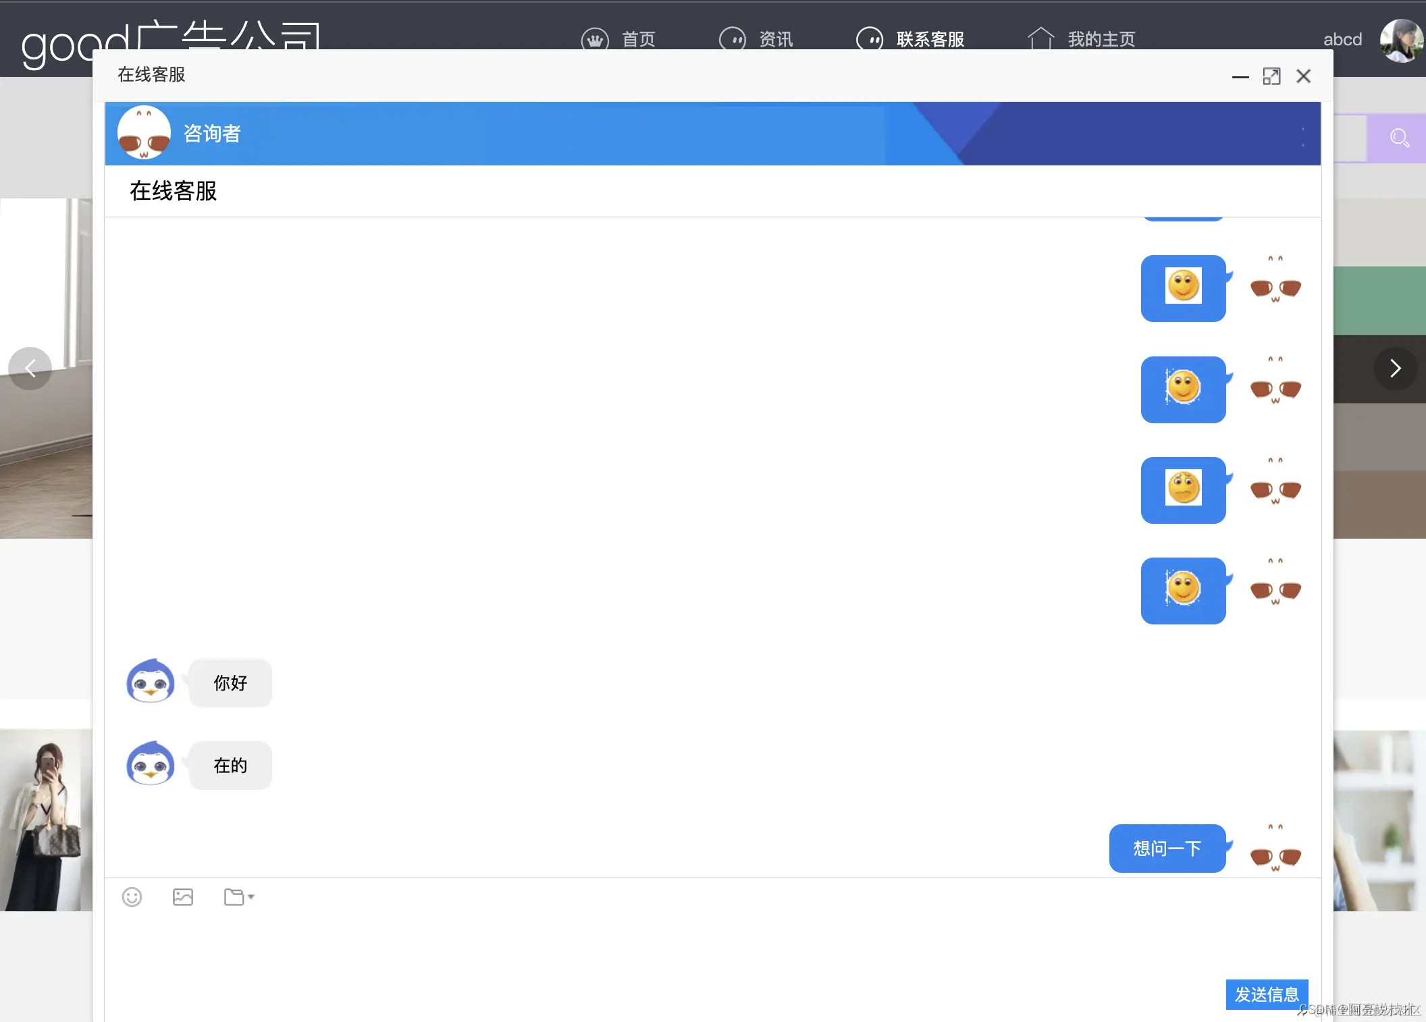Click the woman with handbag thumbnail
This screenshot has height=1022, width=1426.
click(46, 820)
